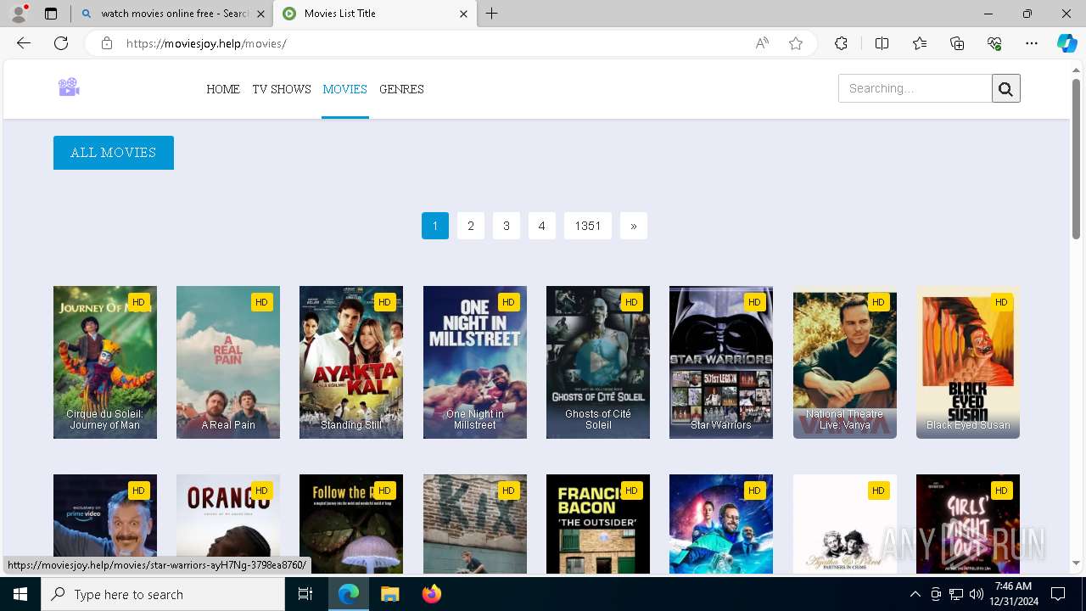The image size is (1086, 611).
Task: Go to pagination page 4
Action: tap(542, 226)
